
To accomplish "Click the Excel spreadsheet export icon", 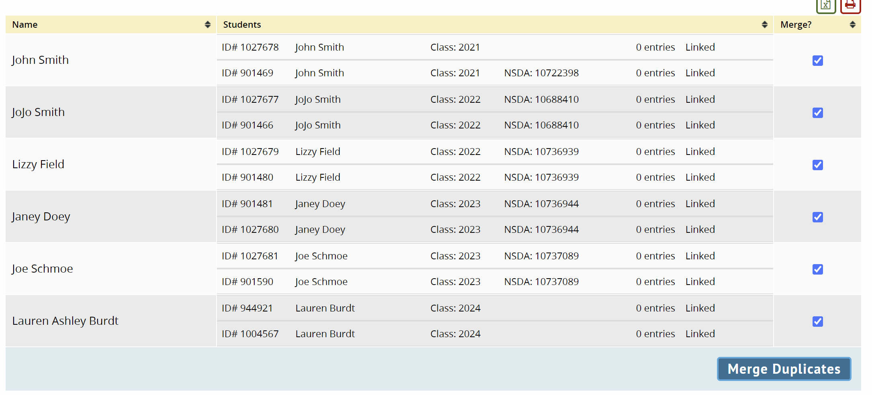I will [826, 6].
